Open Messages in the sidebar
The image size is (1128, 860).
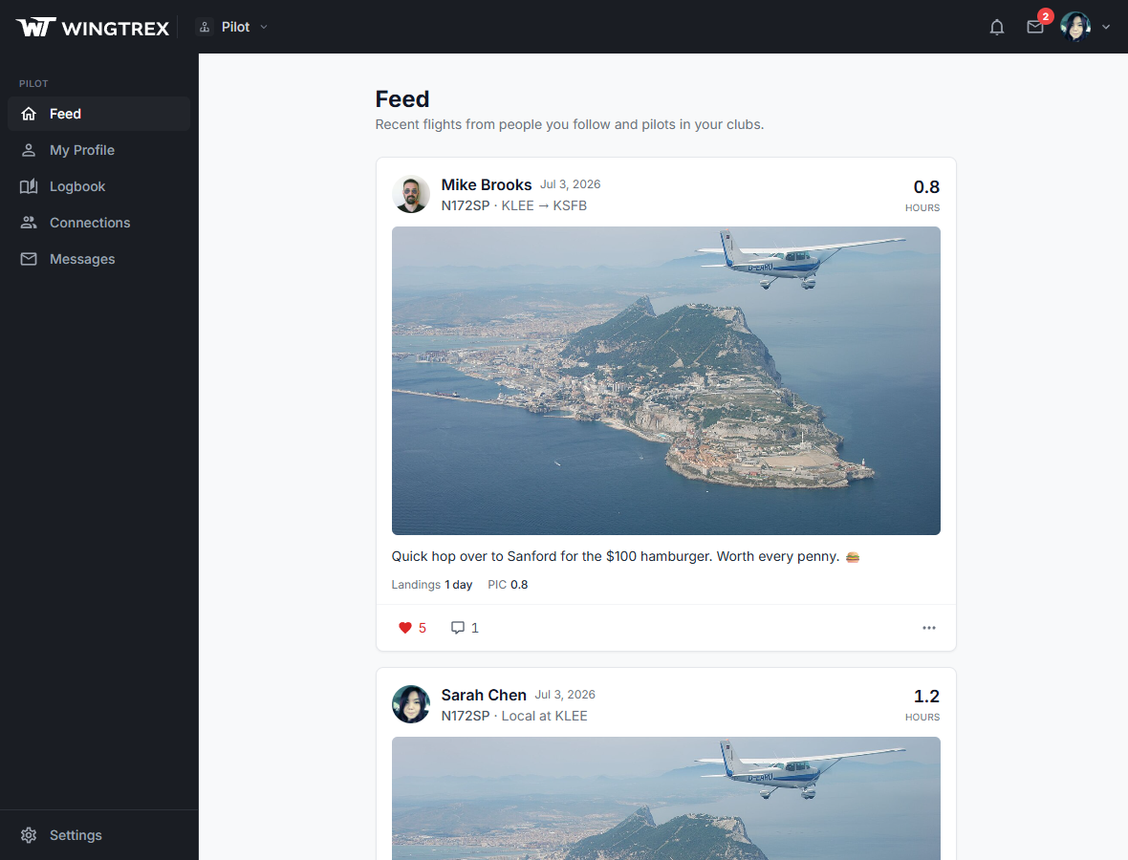[x=98, y=259]
